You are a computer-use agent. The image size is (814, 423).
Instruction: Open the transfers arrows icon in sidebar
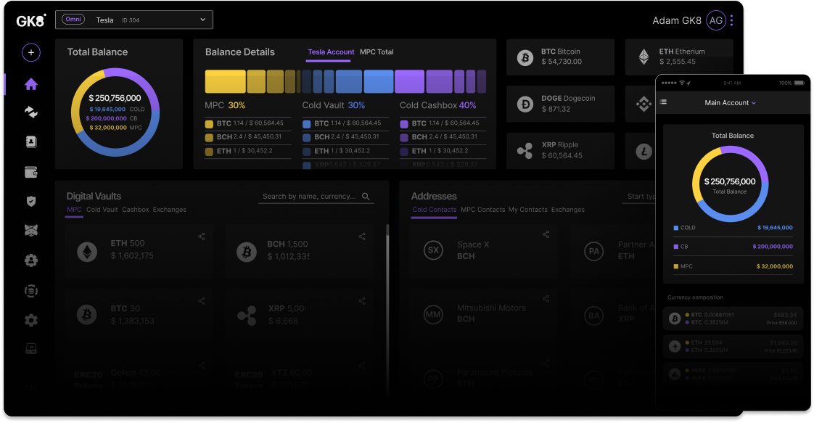pyautogui.click(x=31, y=112)
